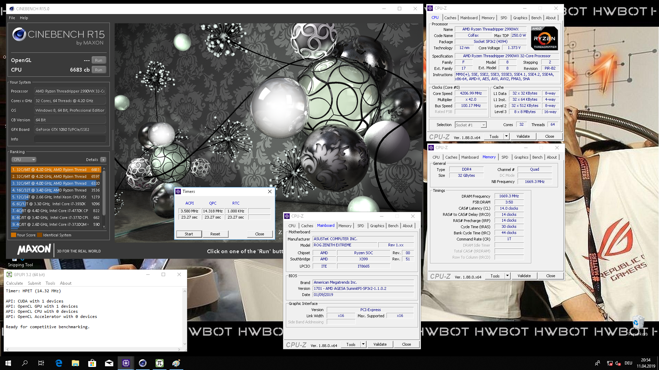Click Validate in top CPU-Z window
Image resolution: width=659 pixels, height=370 pixels.
523,136
